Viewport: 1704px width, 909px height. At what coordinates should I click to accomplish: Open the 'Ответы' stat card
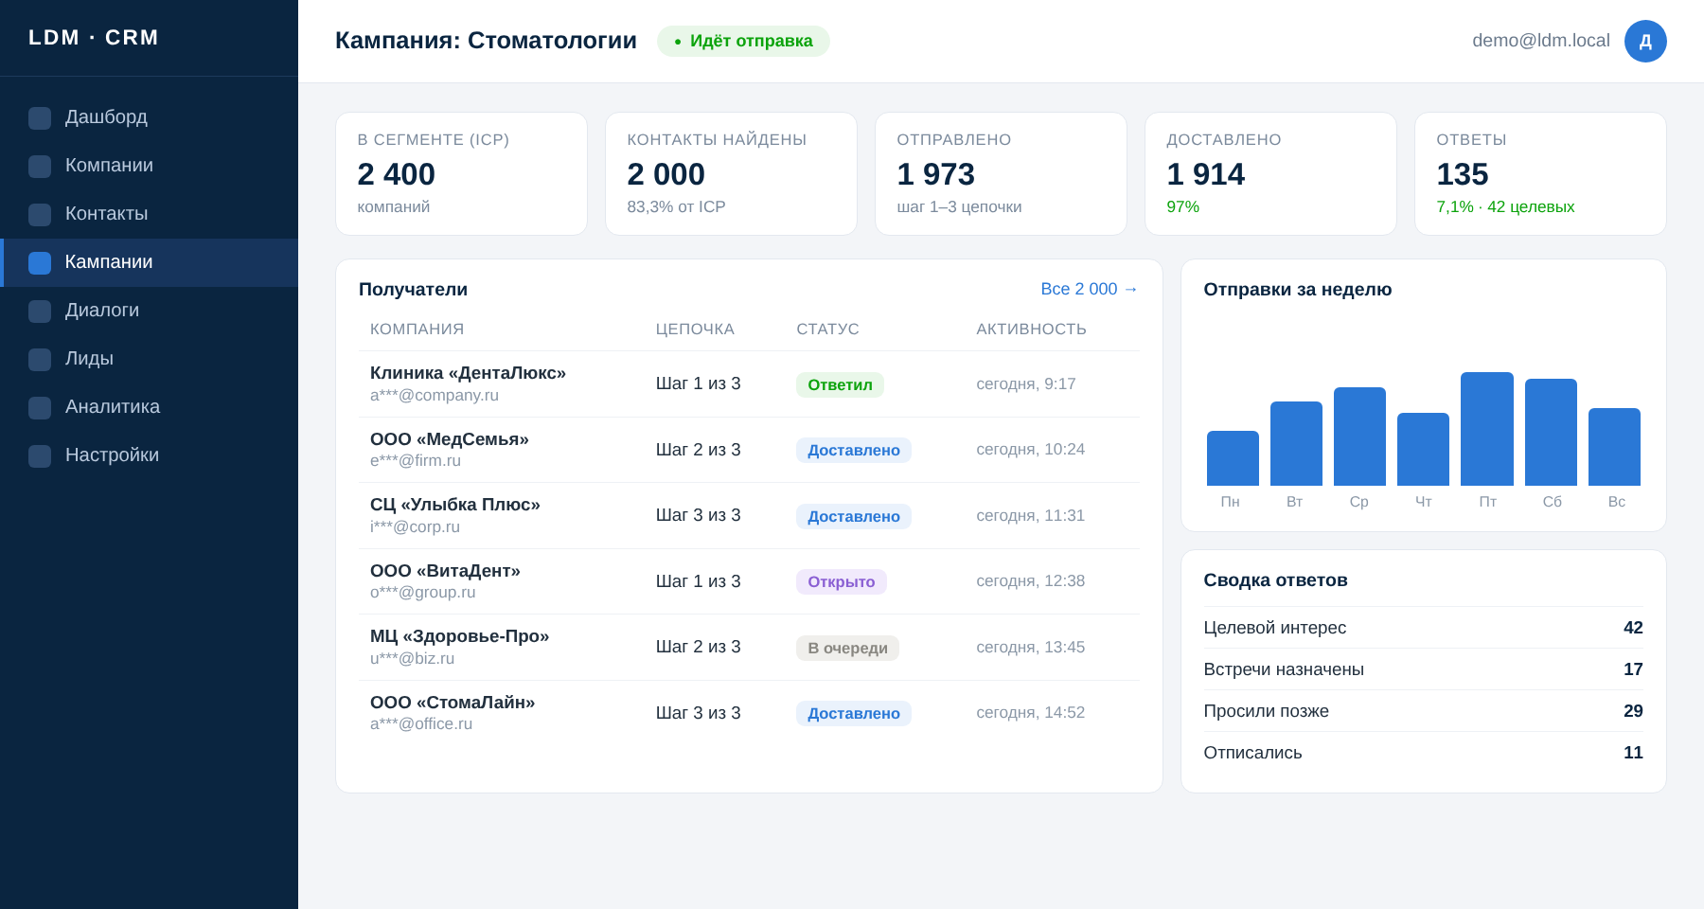[x=1540, y=173]
